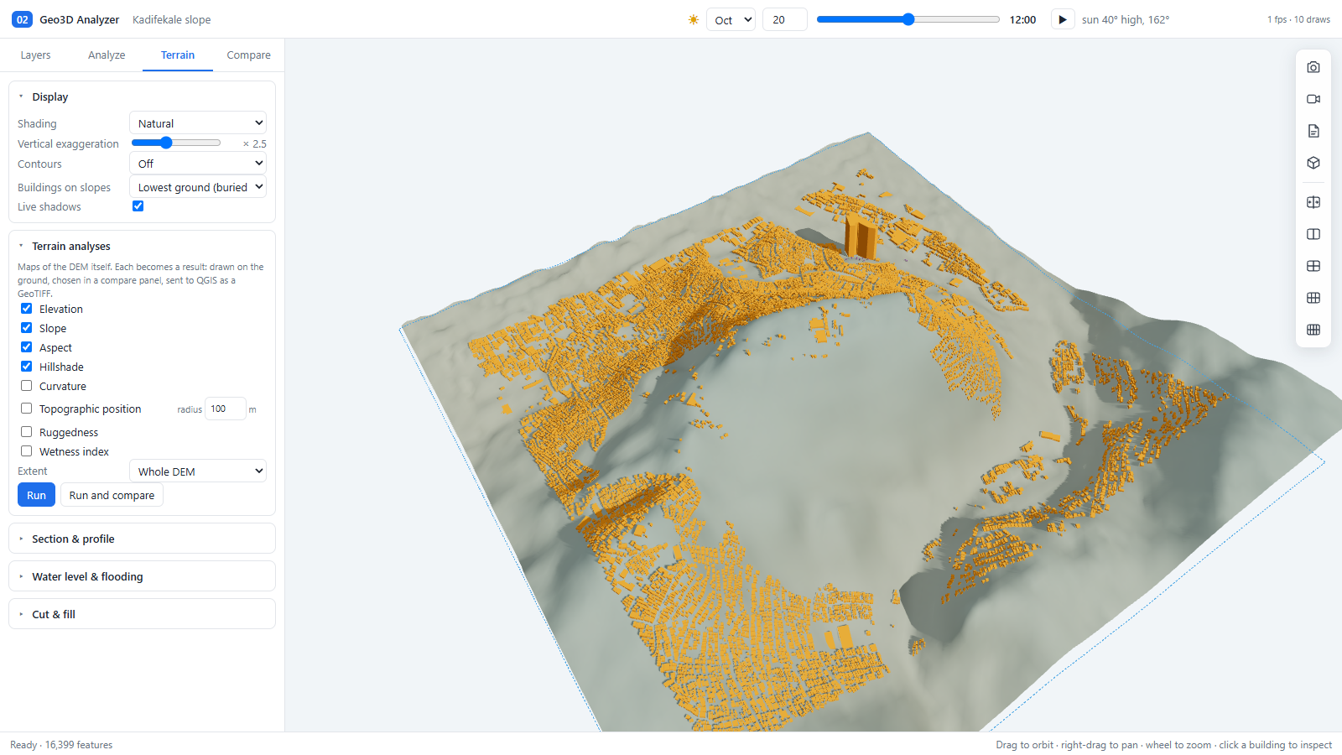Switch to the Analyze tab
Image resolution: width=1342 pixels, height=755 pixels.
point(107,55)
